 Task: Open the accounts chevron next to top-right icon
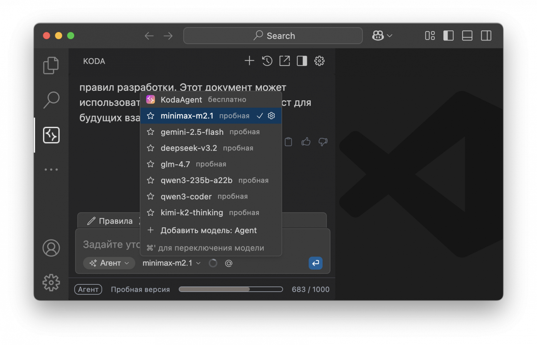[390, 35]
